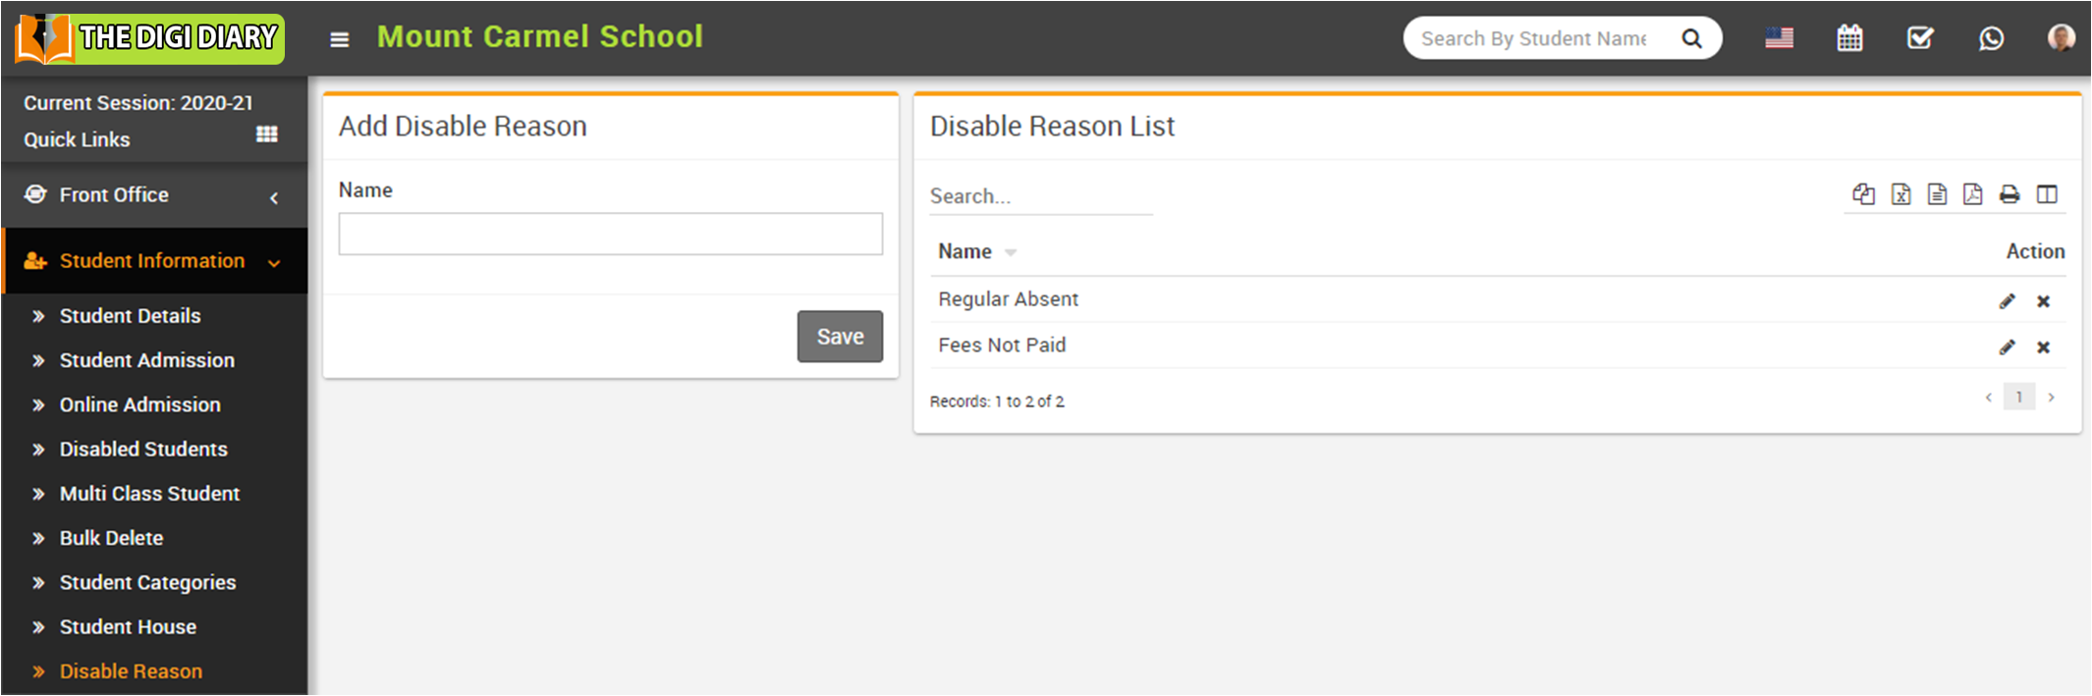The height and width of the screenshot is (696, 2092).
Task: Open Disabled Students in sidebar
Action: coord(143,450)
